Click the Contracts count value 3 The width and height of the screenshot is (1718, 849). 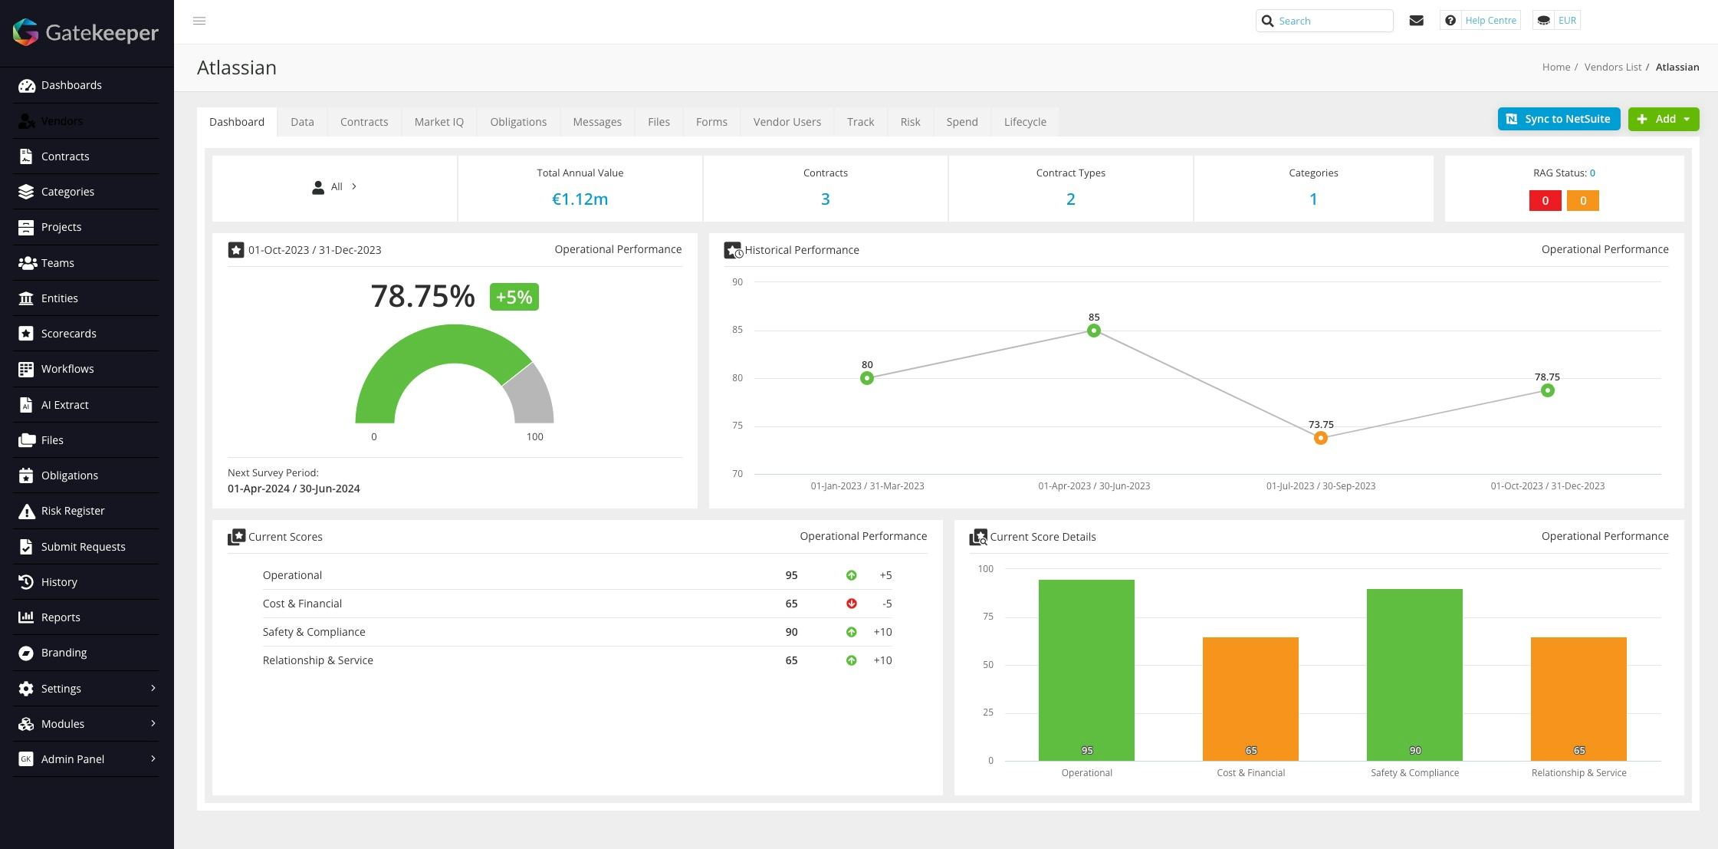coord(826,199)
